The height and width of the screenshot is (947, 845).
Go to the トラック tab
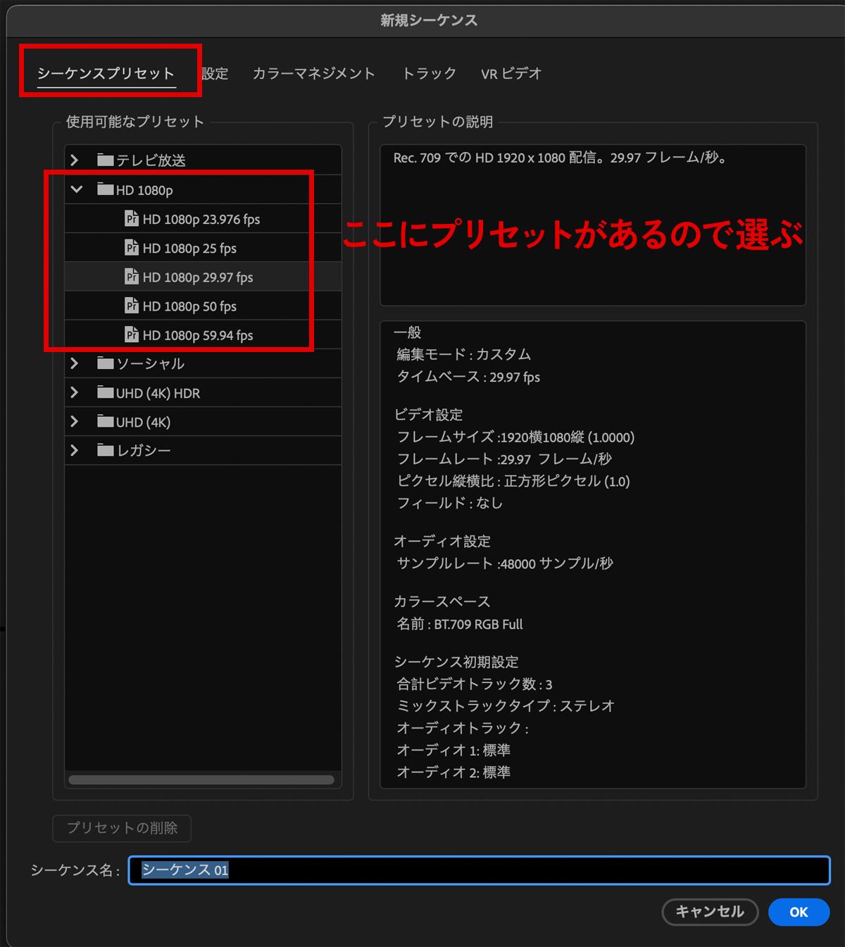click(429, 73)
